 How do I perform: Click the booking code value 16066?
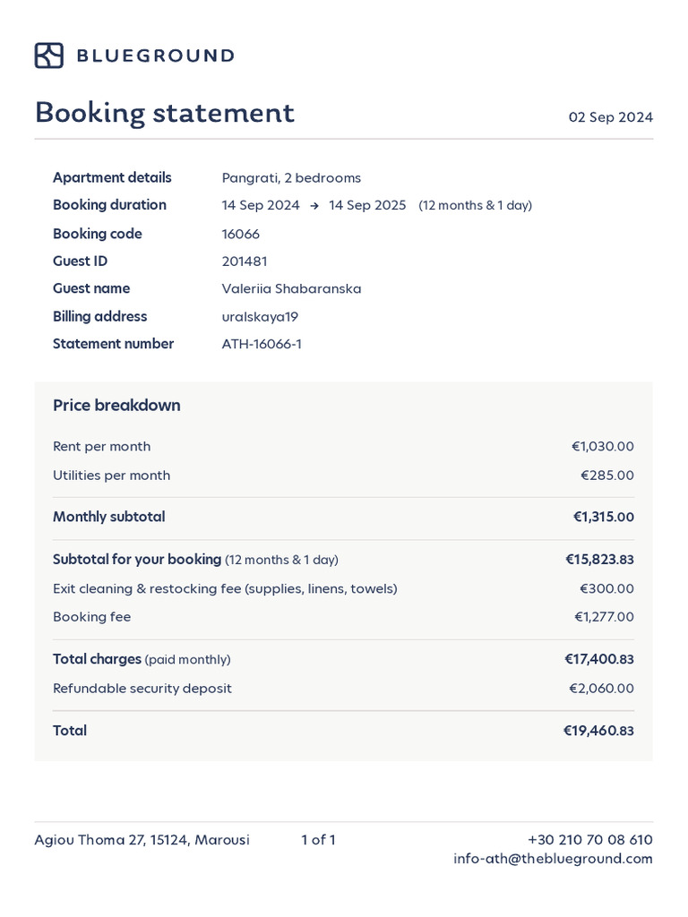pos(240,234)
